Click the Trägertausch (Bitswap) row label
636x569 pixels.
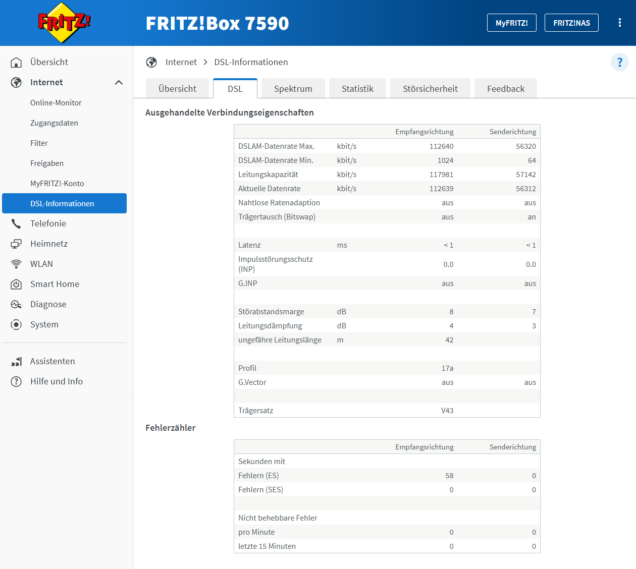(277, 217)
